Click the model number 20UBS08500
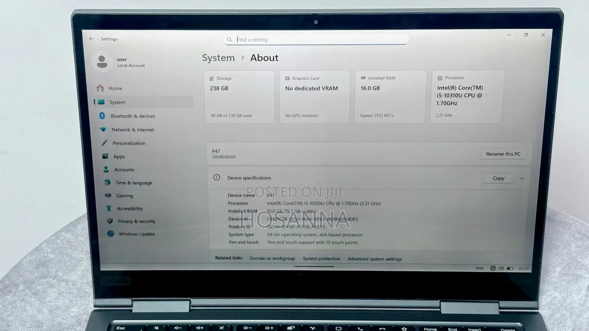Viewport: 589px width, 331px height. click(x=224, y=157)
